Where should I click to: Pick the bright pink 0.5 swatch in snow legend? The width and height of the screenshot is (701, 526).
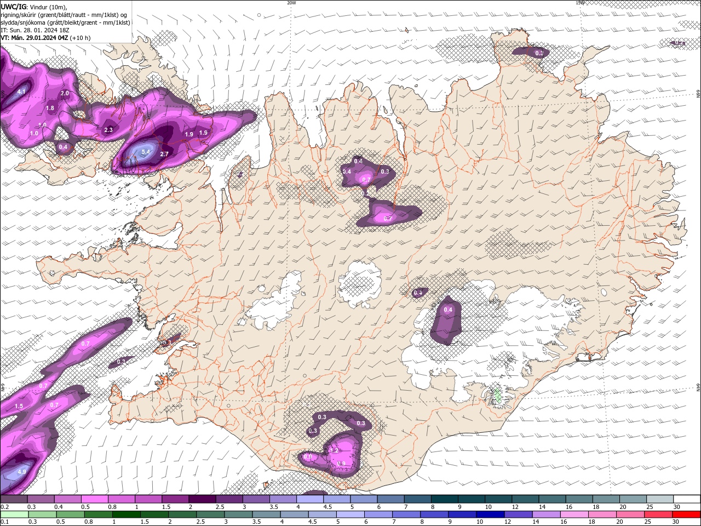94,499
